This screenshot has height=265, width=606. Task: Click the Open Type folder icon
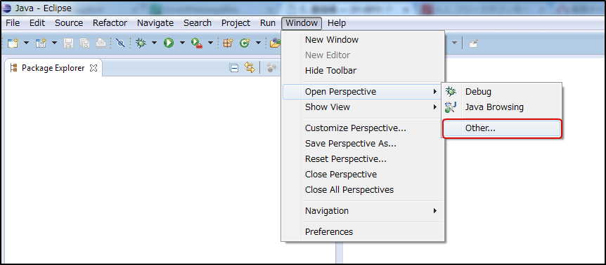275,43
